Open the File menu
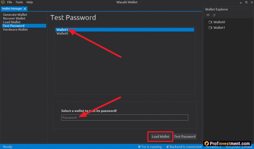Viewport: 254px width, 149px height. (x=10, y=2)
